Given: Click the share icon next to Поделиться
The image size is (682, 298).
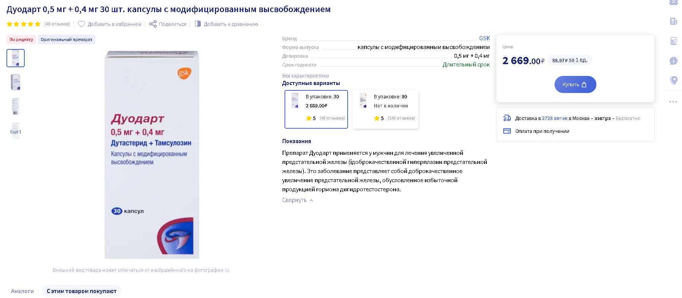Looking at the screenshot, I should [153, 24].
